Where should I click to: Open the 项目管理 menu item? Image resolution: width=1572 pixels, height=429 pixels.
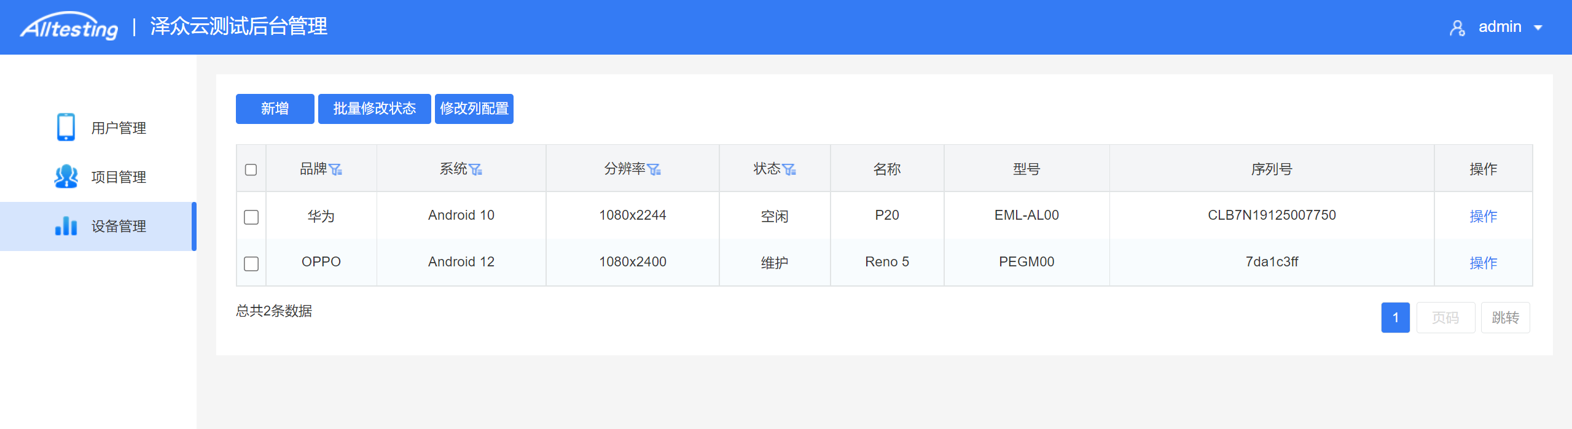coord(98,177)
